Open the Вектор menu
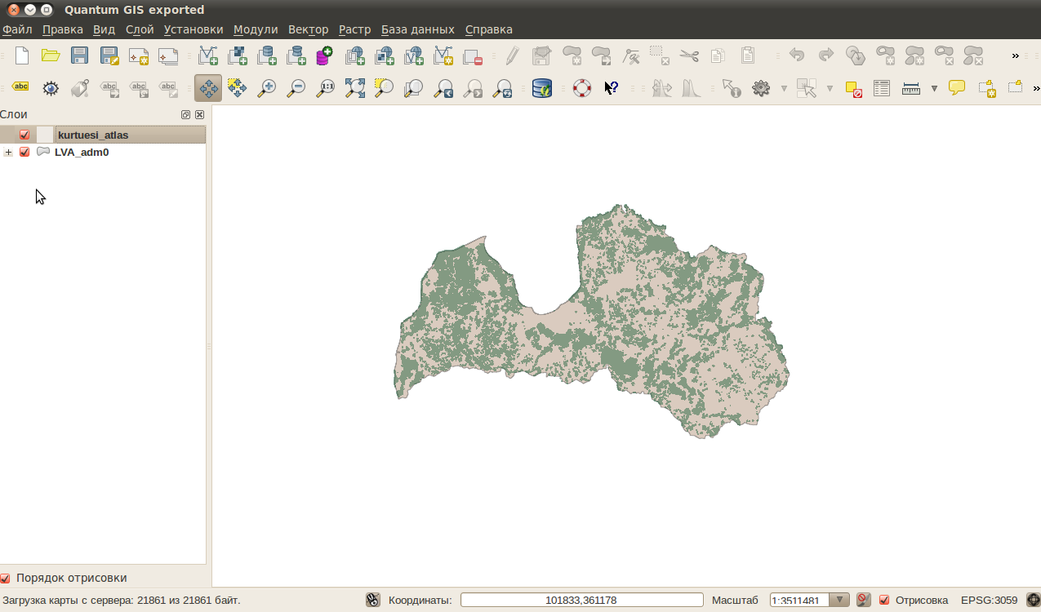Screen dimensions: 1041x612 307,29
